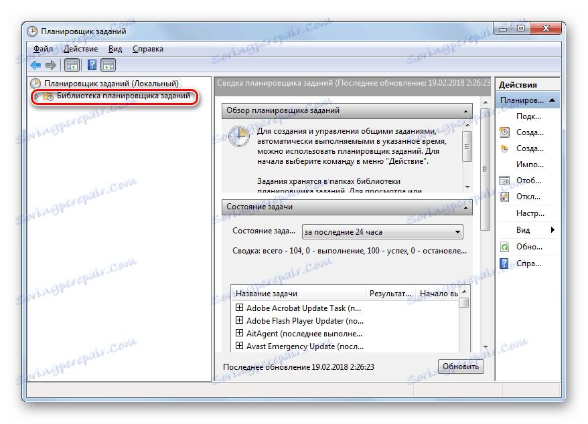Click the Откл... journal icon

pos(505,197)
